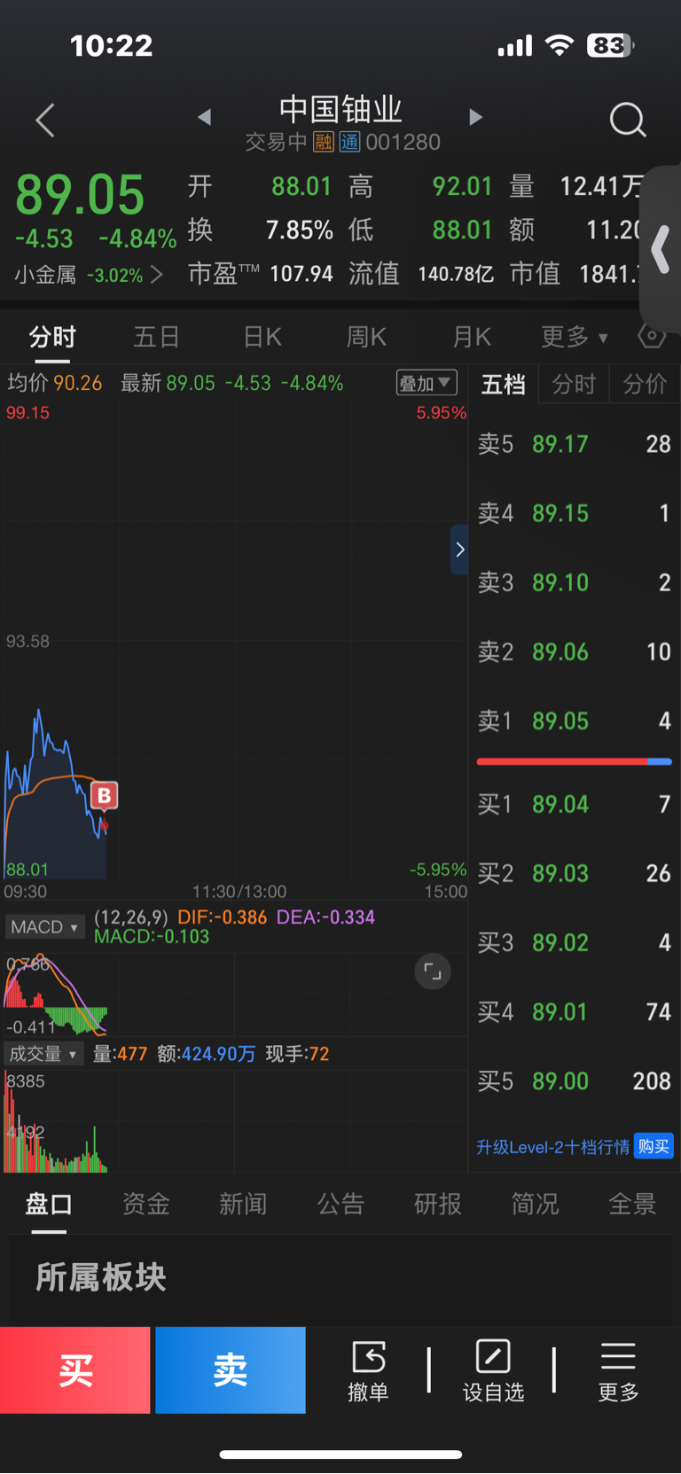
Task: Open chart settings hexagon icon
Action: (652, 336)
